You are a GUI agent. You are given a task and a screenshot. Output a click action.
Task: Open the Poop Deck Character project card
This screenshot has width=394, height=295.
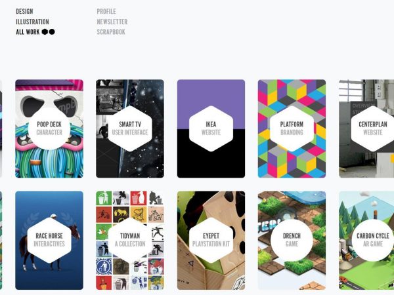click(x=49, y=128)
